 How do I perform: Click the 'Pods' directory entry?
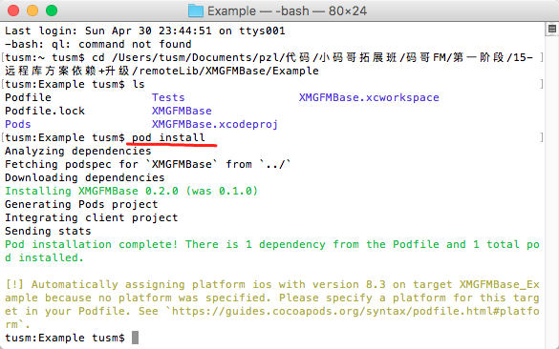18,124
